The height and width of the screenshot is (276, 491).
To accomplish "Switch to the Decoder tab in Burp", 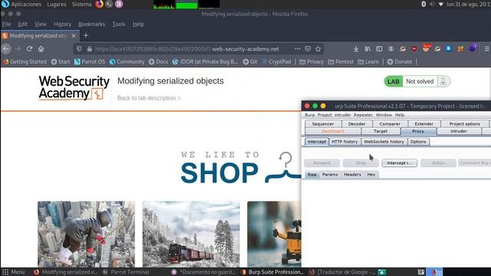I will tap(357, 124).
